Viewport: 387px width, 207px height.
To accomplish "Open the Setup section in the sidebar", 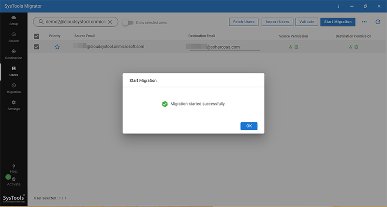I will click(14, 20).
